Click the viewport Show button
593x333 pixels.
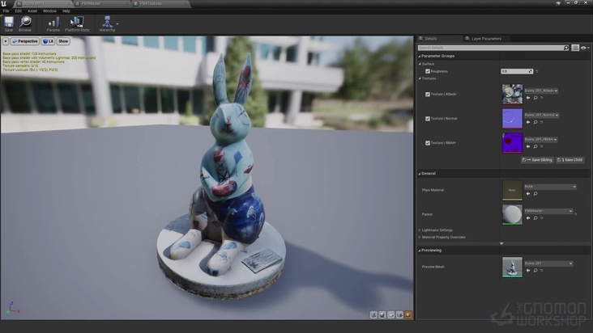click(x=63, y=41)
